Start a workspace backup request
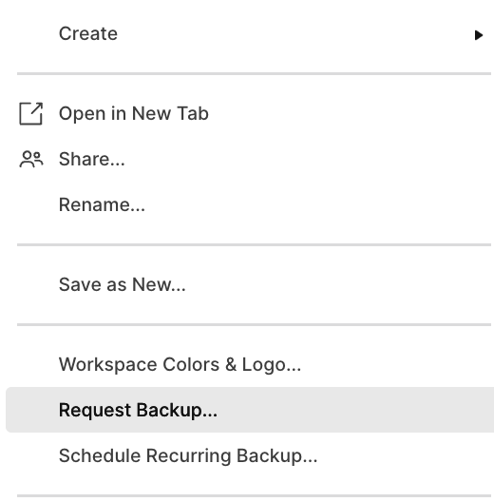The image size is (494, 502). click(x=250, y=410)
